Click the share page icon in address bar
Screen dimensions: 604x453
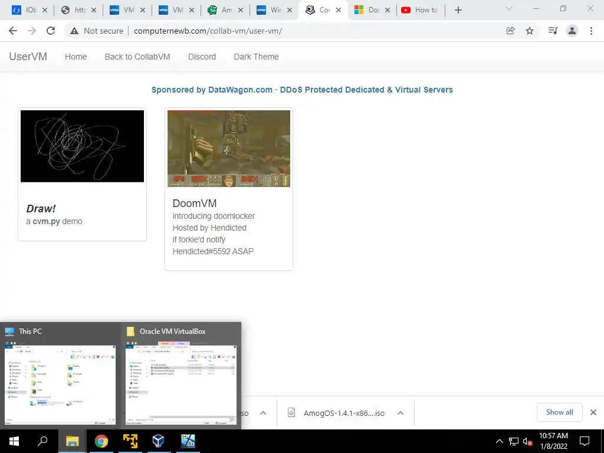510,31
